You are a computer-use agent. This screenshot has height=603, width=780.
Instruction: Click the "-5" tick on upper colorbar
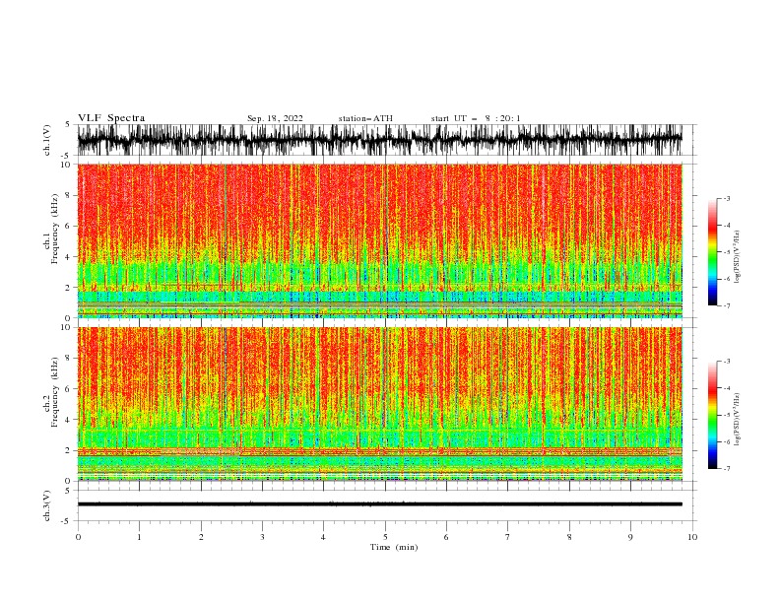point(726,252)
